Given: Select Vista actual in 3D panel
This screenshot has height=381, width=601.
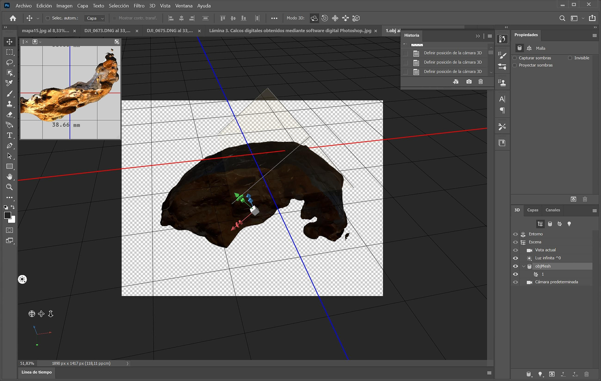Looking at the screenshot, I should [545, 250].
